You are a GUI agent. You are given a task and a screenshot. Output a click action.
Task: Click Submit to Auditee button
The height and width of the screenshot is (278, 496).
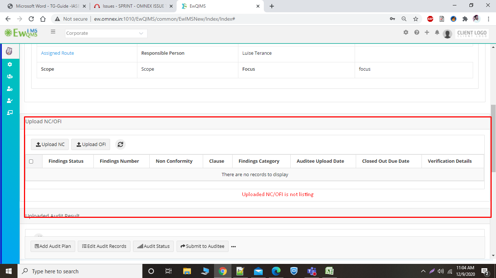pyautogui.click(x=202, y=246)
